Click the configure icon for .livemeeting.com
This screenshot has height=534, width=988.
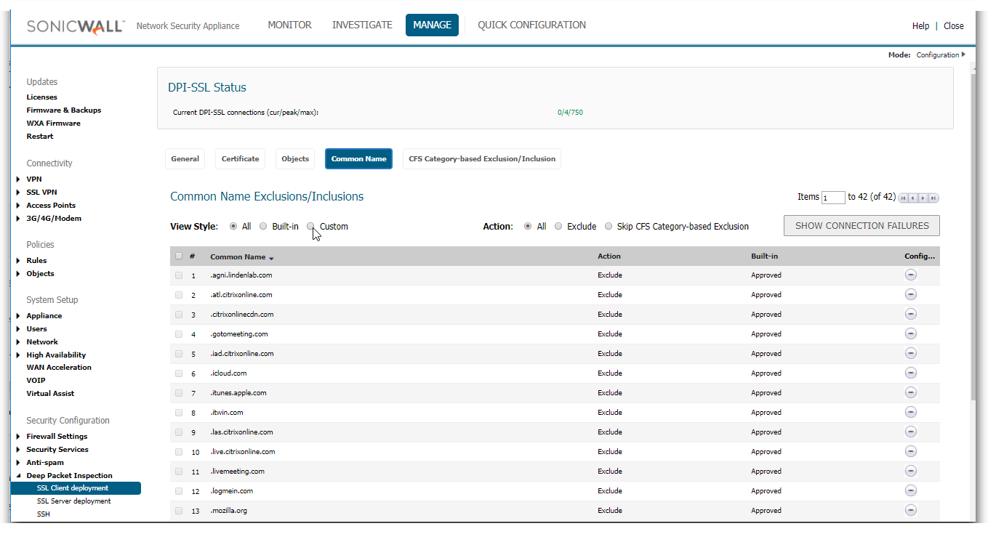coord(910,471)
